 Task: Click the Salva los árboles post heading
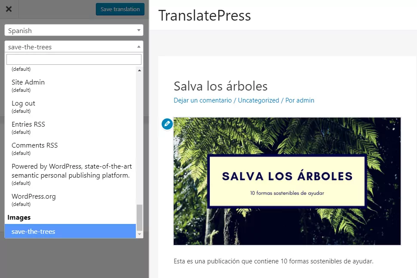(221, 86)
